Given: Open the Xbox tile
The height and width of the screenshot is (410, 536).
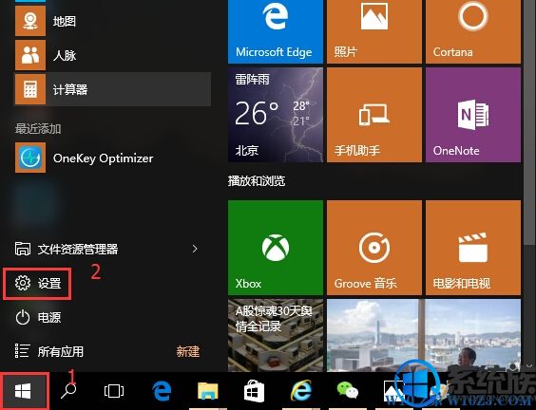Looking at the screenshot, I should [x=276, y=248].
